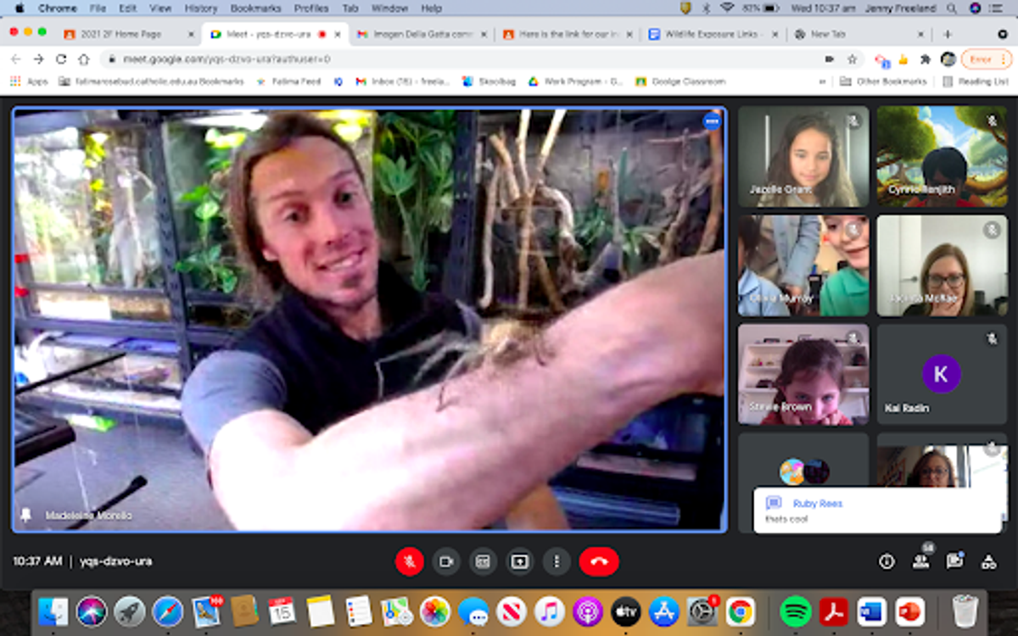Bookmark this page with the star icon
Viewport: 1018px width, 636px height.
(853, 59)
